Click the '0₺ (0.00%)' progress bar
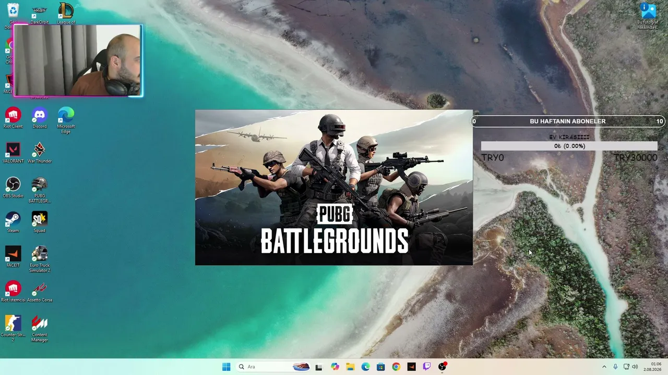The image size is (668, 375). click(x=569, y=146)
